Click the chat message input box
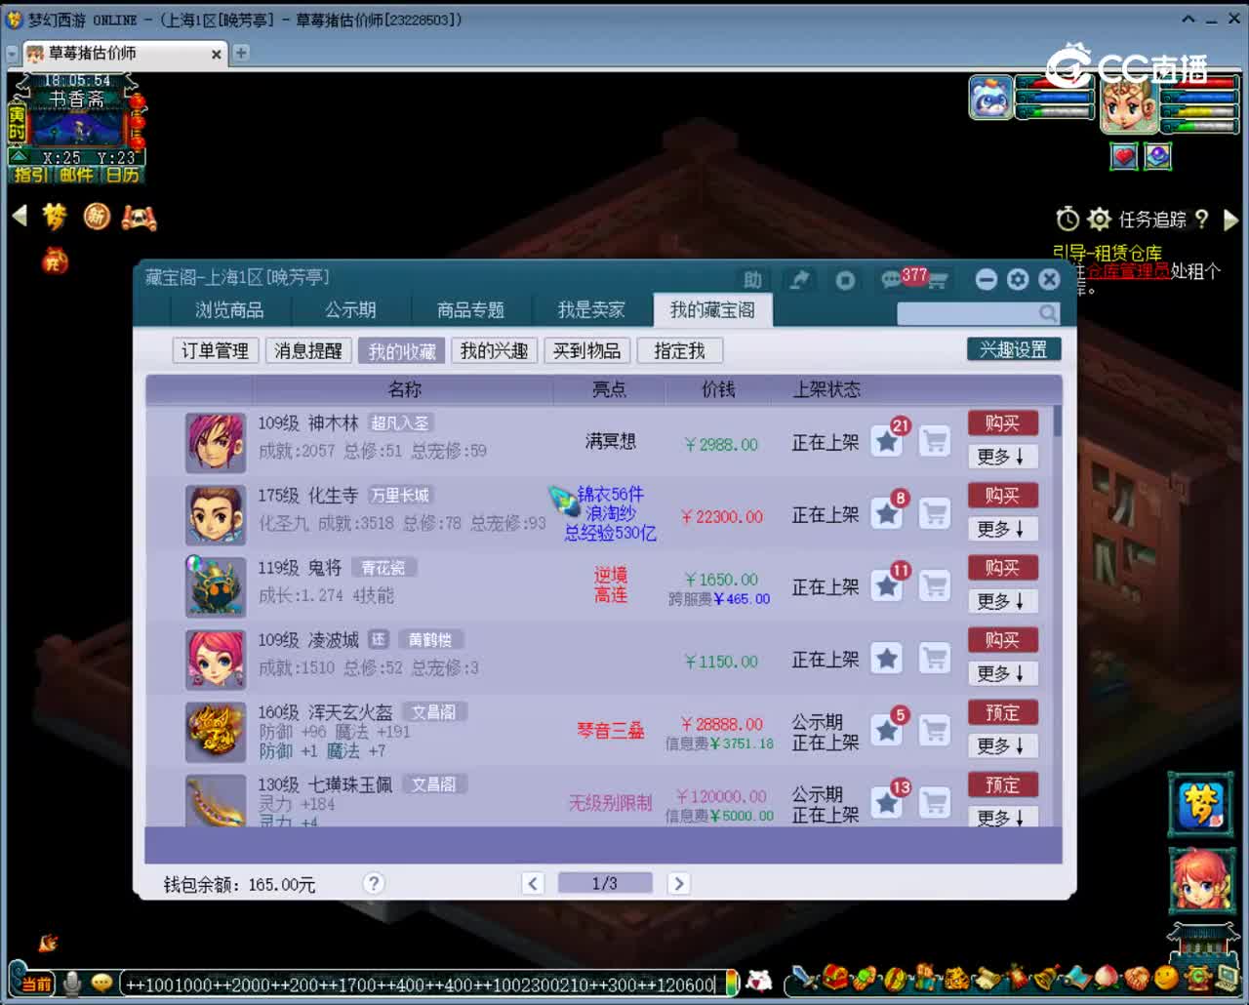This screenshot has height=1005, width=1249. point(424,984)
